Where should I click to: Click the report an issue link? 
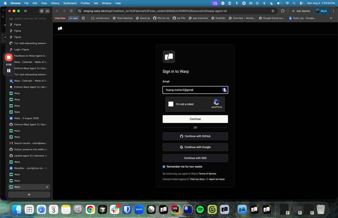tap(217, 179)
